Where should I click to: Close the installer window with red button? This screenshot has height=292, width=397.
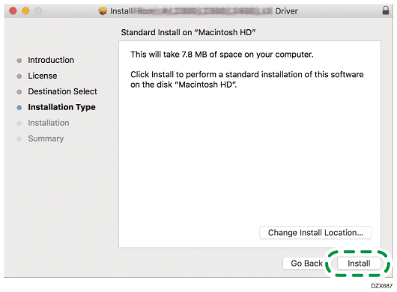[13, 11]
